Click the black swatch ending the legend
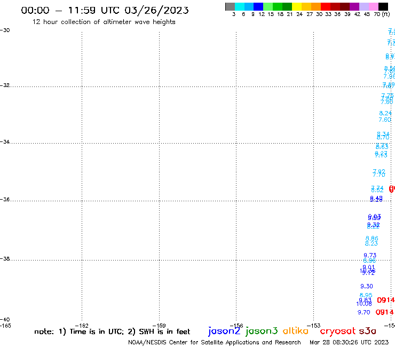The height and width of the screenshot is (347, 395). [x=383, y=6]
